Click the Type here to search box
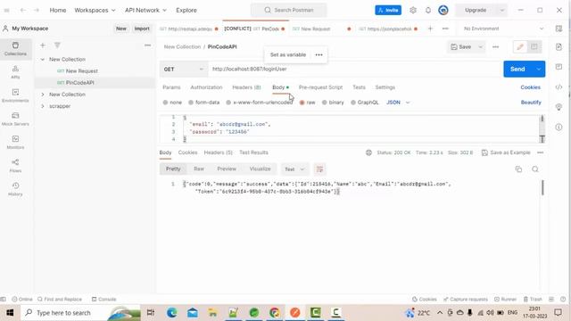The height and width of the screenshot is (321, 571). [x=80, y=313]
